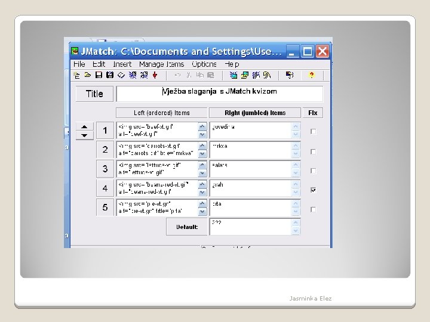430x322 pixels.
Task: Click item number 3 button
Action: click(x=105, y=169)
